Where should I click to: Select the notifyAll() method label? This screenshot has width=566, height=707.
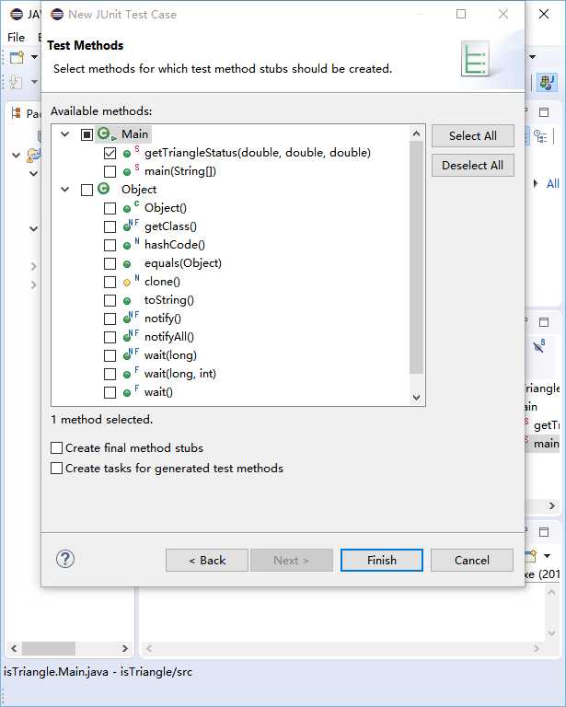[x=169, y=337]
